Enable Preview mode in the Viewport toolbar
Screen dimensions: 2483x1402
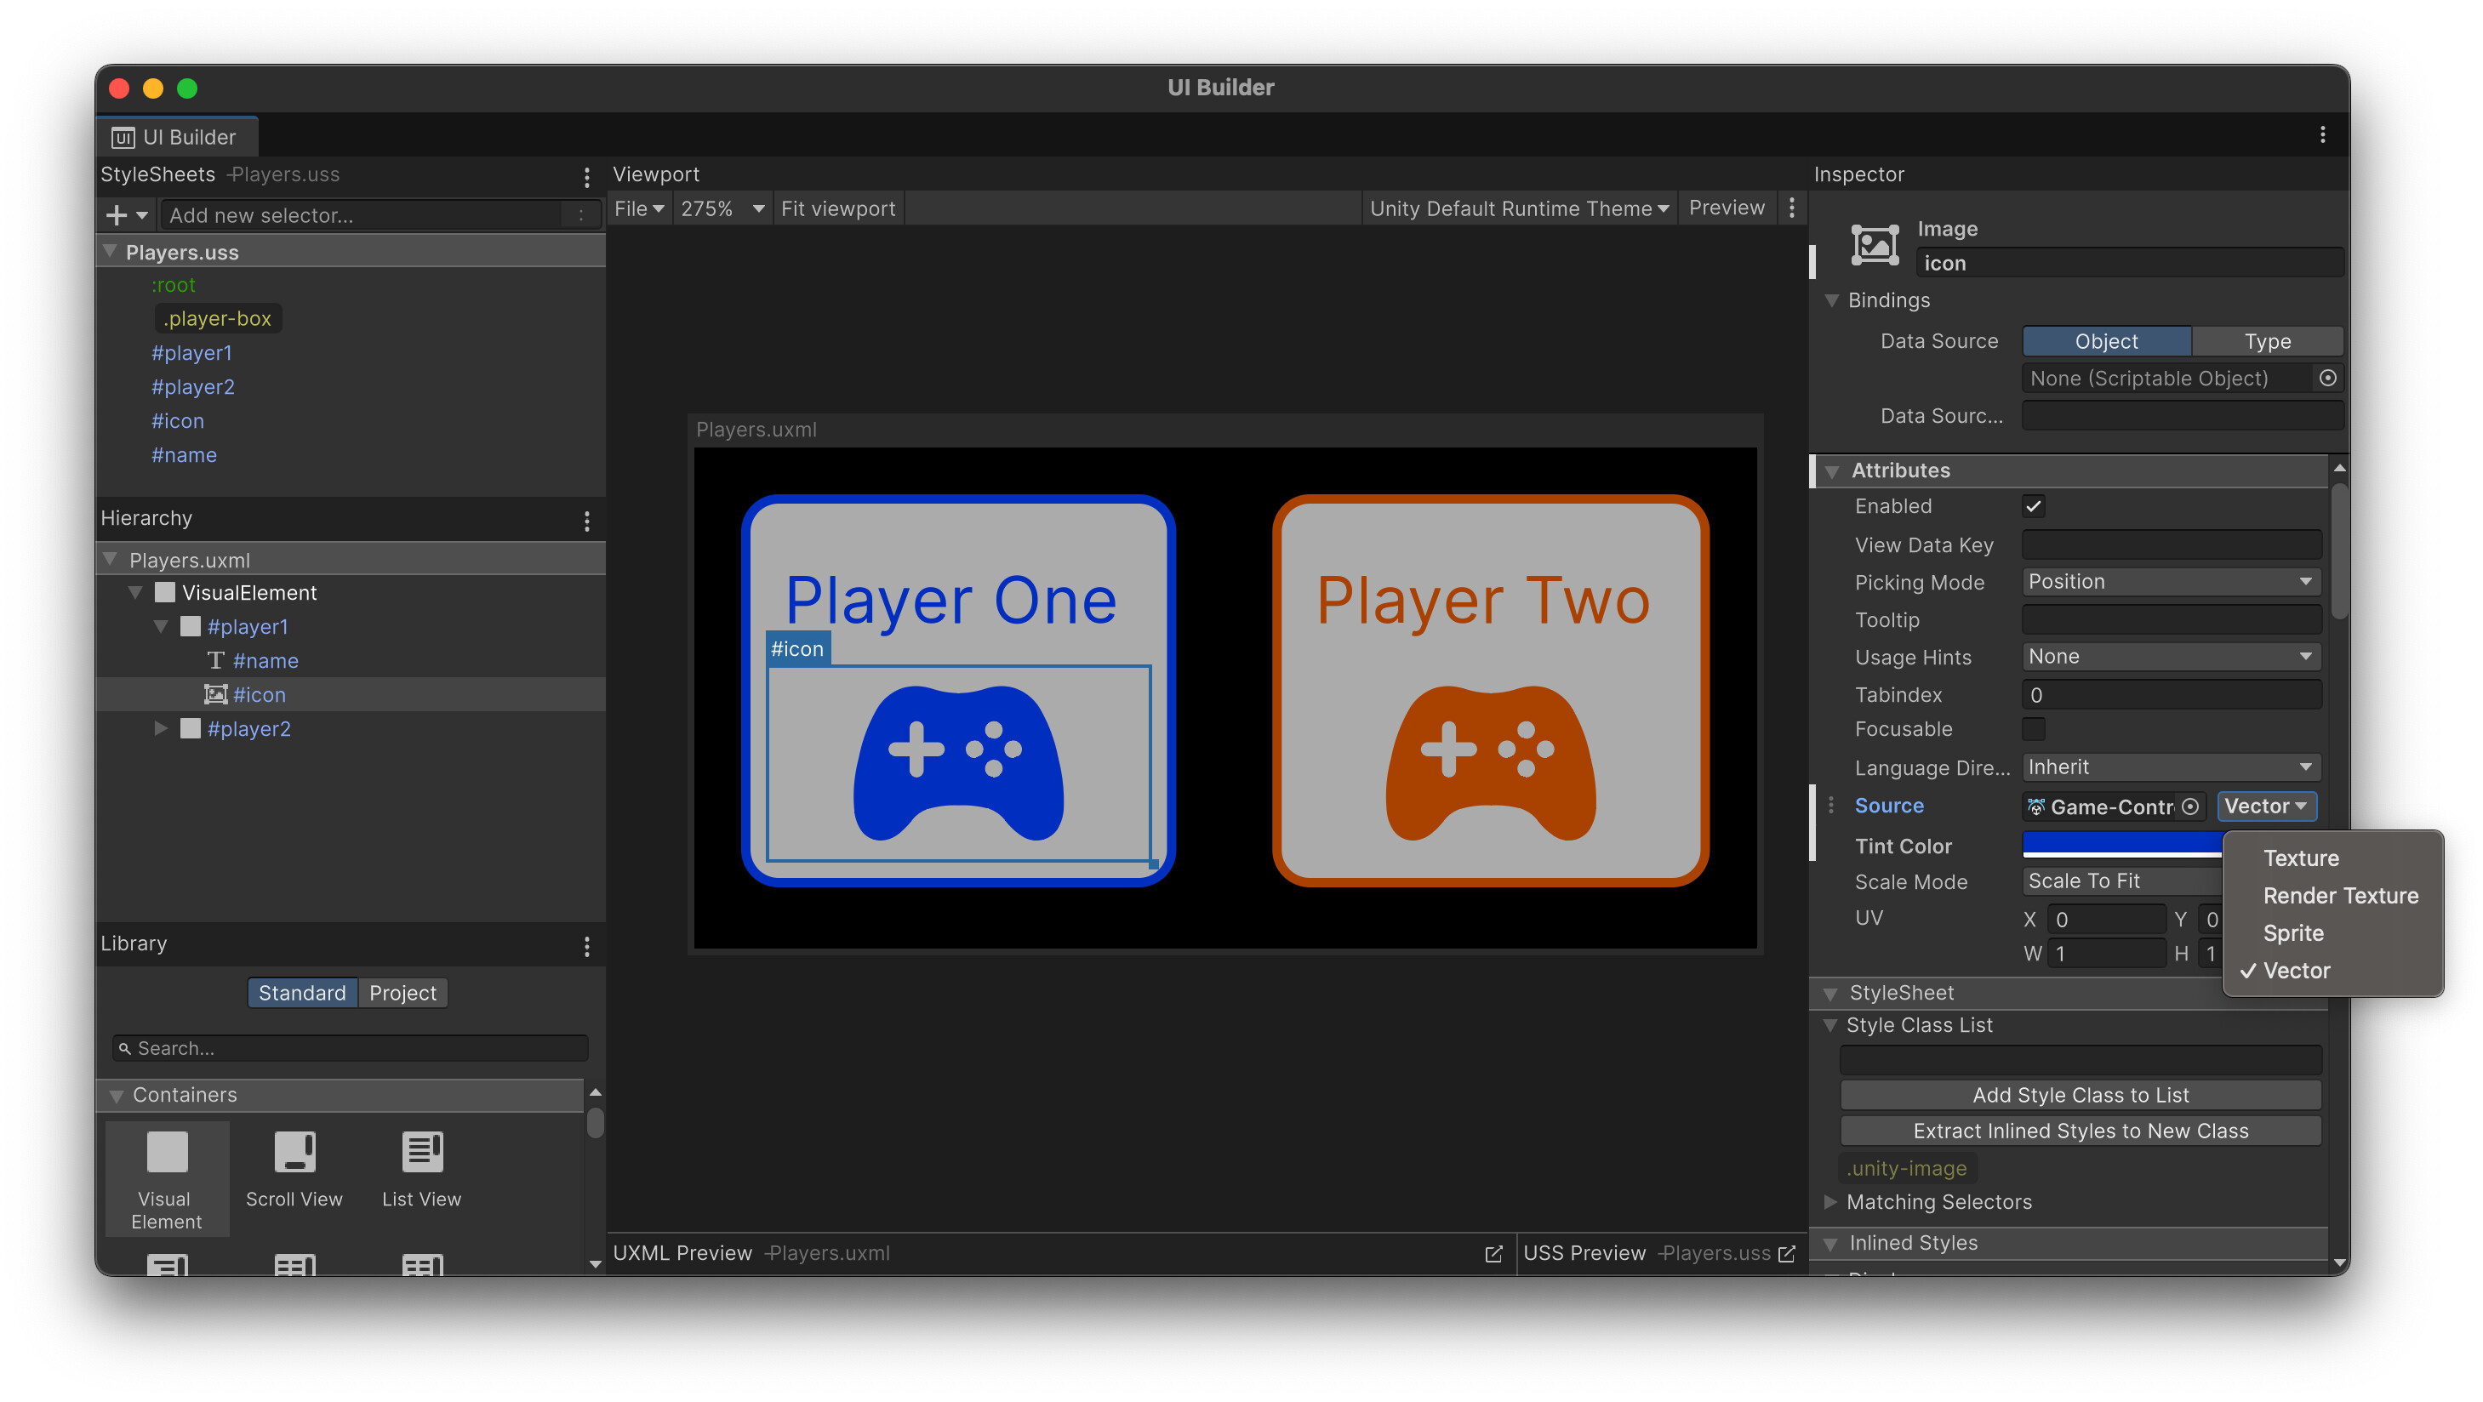point(1727,208)
